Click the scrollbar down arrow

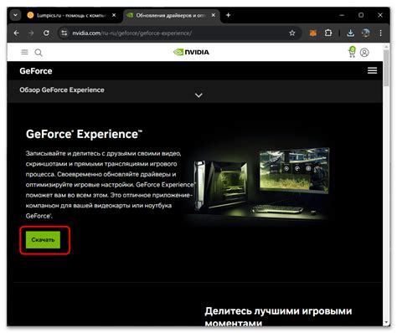[x=386, y=322]
